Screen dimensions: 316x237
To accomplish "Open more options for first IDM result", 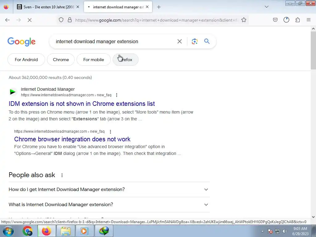I will (116, 95).
